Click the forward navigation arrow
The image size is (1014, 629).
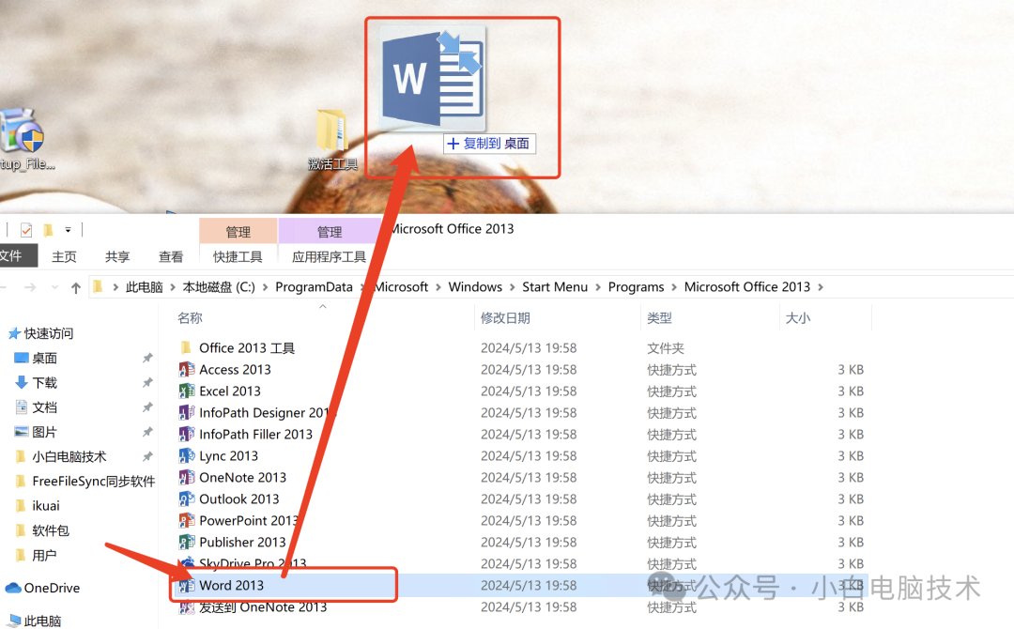point(30,287)
